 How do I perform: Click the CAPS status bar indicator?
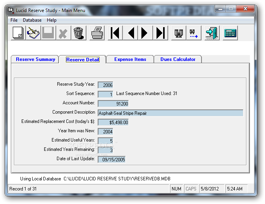click(191, 189)
